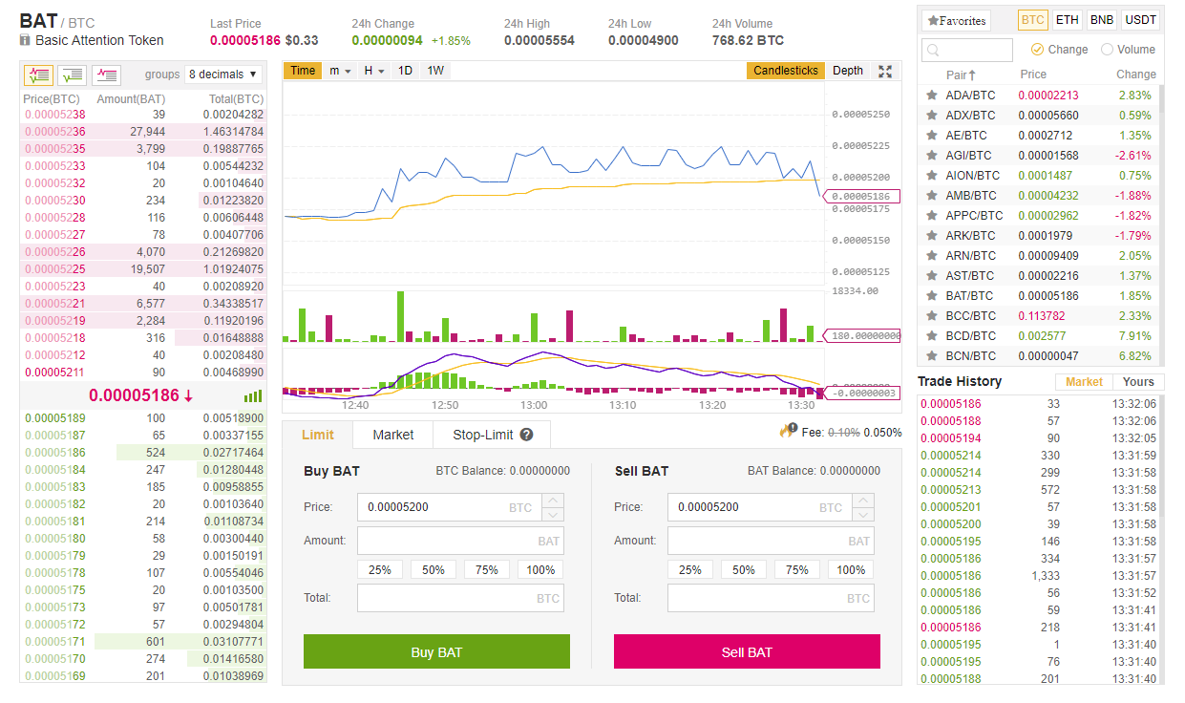
Task: Favorite the APPC/BTC pair star
Action: click(x=931, y=215)
